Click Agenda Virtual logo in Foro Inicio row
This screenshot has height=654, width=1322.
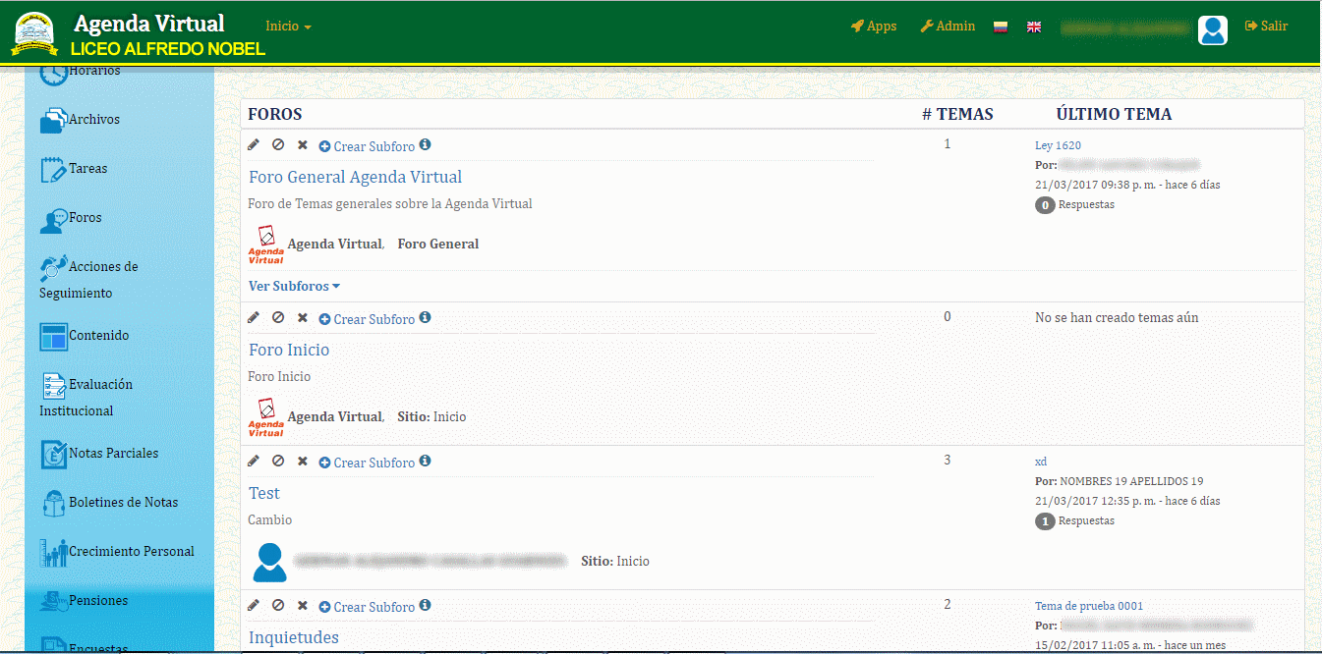(x=265, y=417)
